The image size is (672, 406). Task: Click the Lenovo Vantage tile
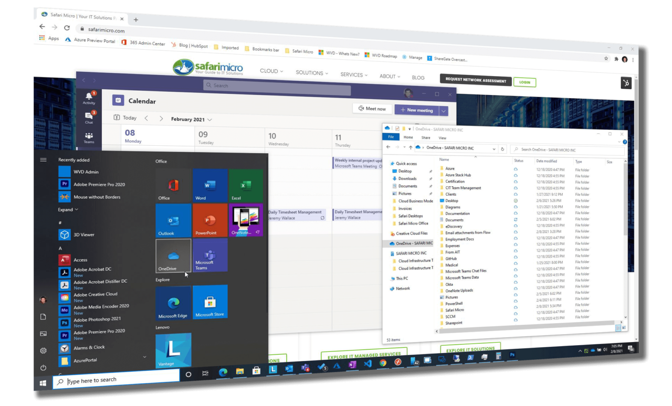coord(173,350)
